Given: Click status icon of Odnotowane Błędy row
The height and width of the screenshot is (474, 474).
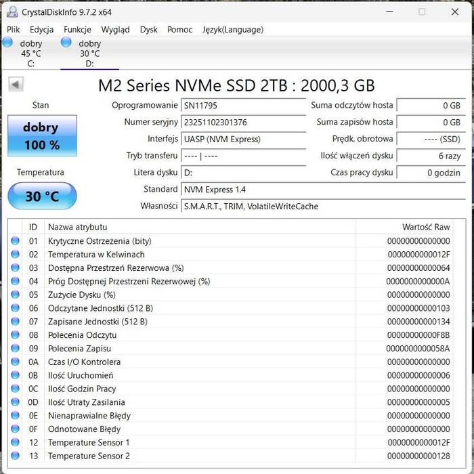Looking at the screenshot, I should pos(15,429).
